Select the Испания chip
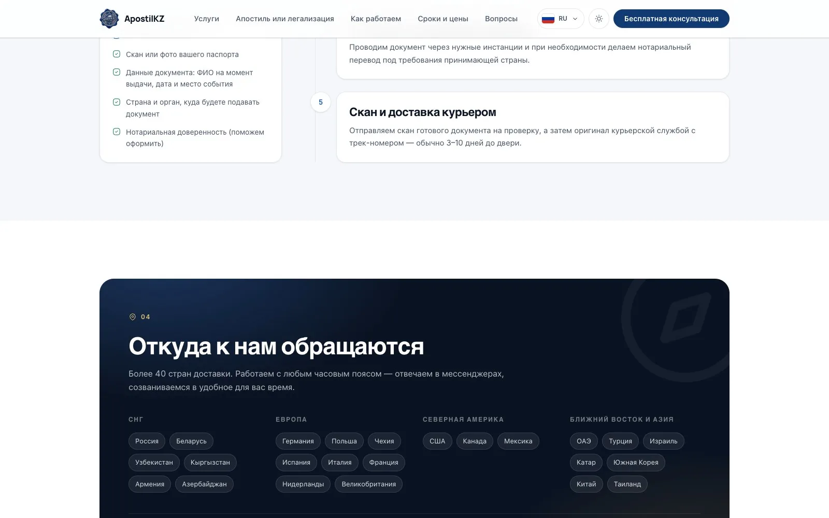Screen dimensions: 829x518 [296, 463]
